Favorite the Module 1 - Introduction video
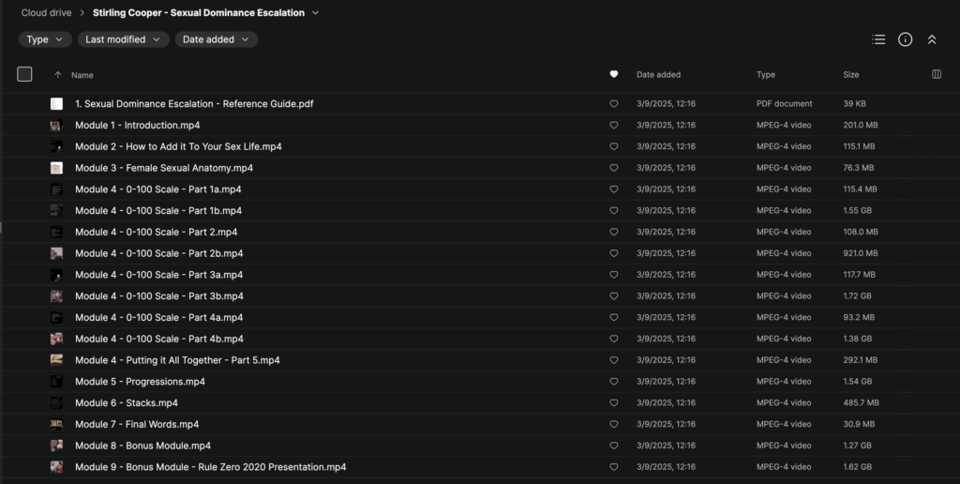Screen dimensions: 960x484 (614, 125)
